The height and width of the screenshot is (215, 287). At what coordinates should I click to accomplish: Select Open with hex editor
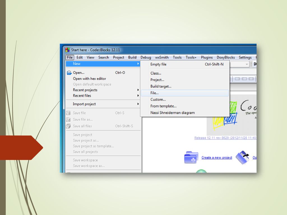[x=103, y=79]
